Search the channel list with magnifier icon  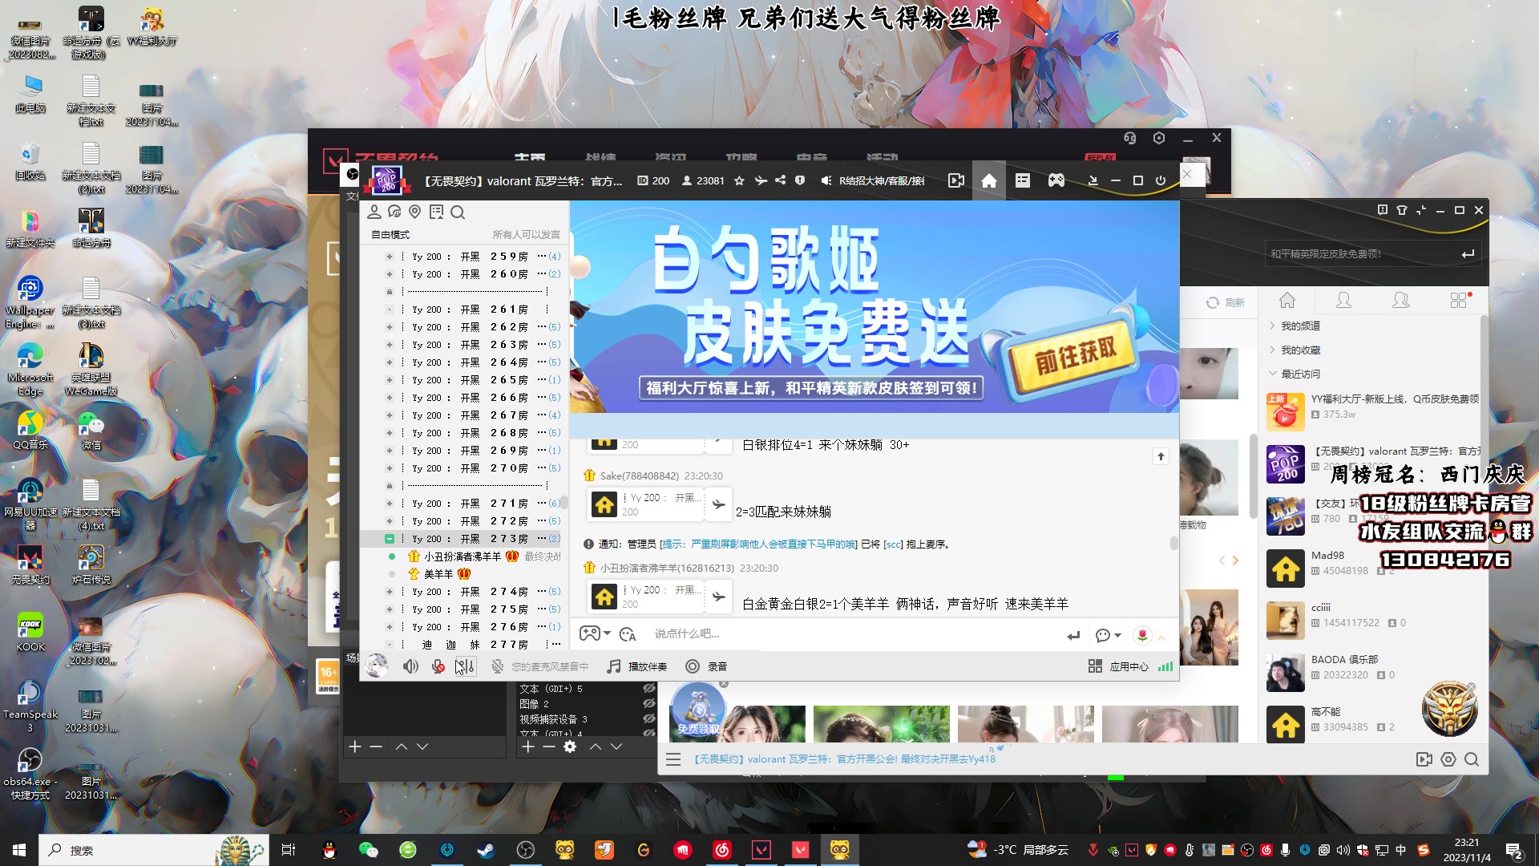pyautogui.click(x=458, y=212)
